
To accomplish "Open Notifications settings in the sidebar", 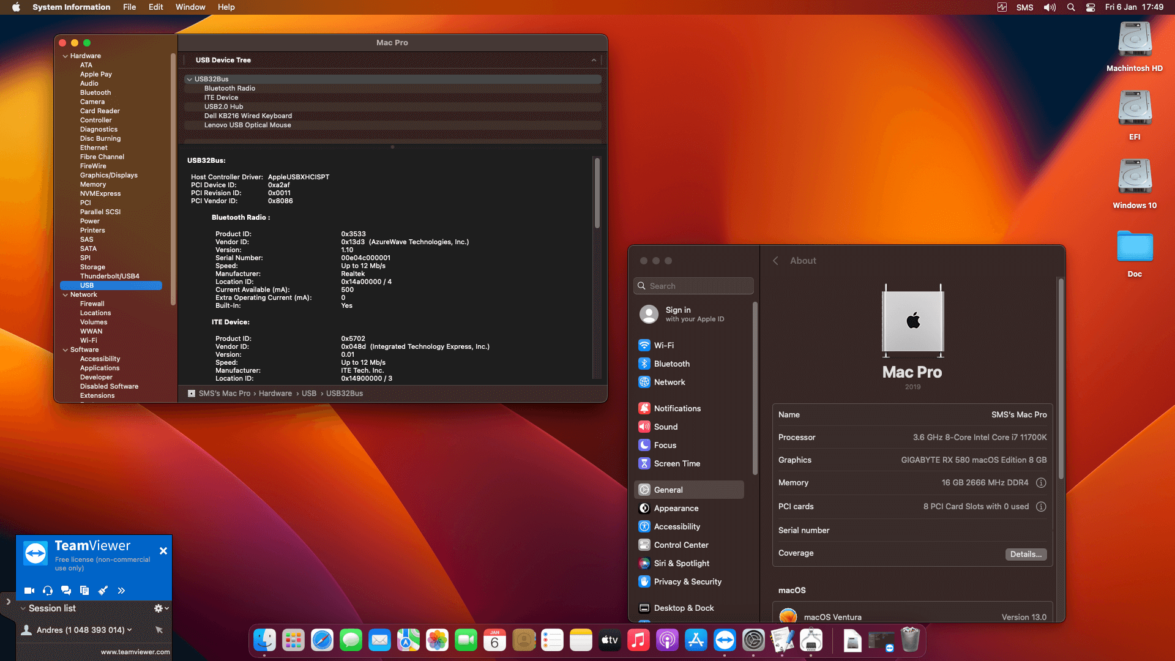I will tap(677, 408).
